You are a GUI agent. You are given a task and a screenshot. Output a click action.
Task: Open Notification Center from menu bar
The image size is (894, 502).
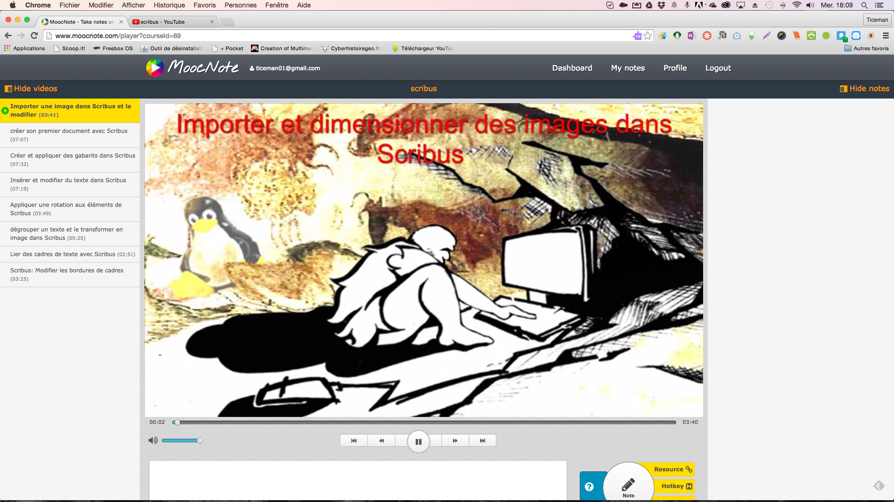[x=879, y=5]
